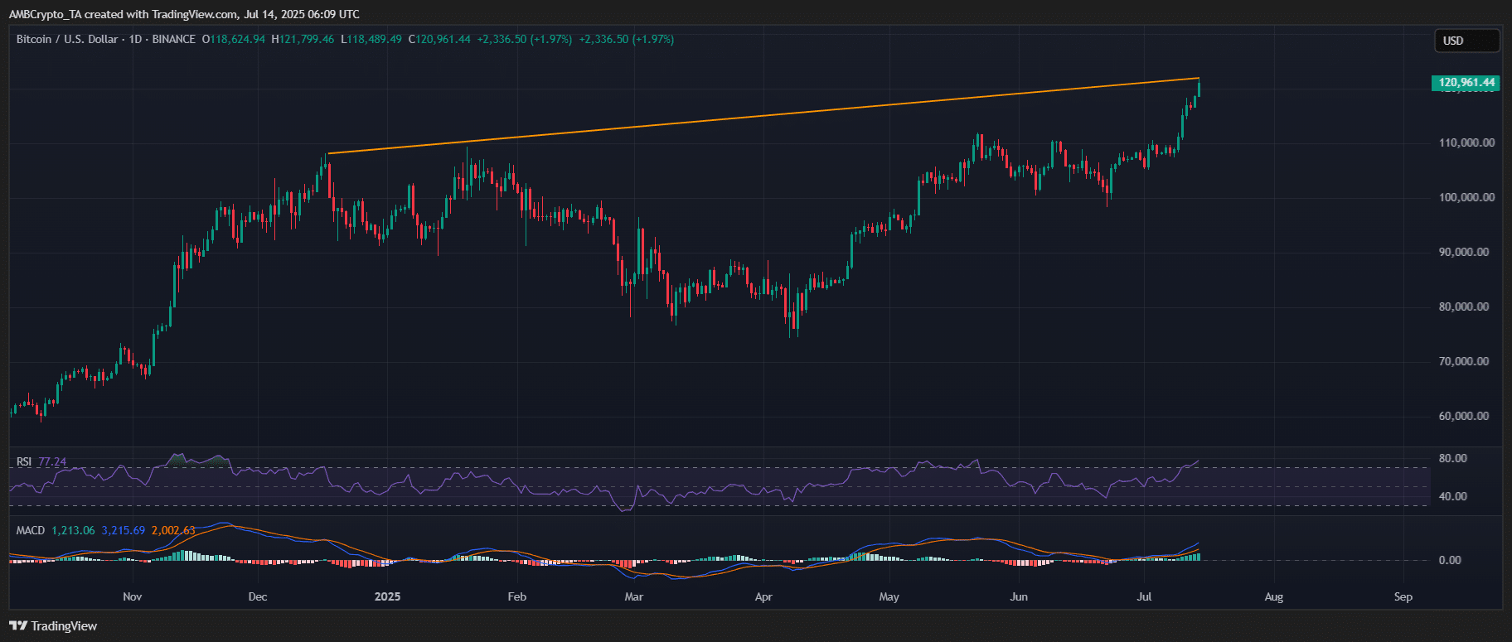Click the 100,000.00 price axis label
This screenshot has height=642, width=1512.
click(x=1466, y=197)
